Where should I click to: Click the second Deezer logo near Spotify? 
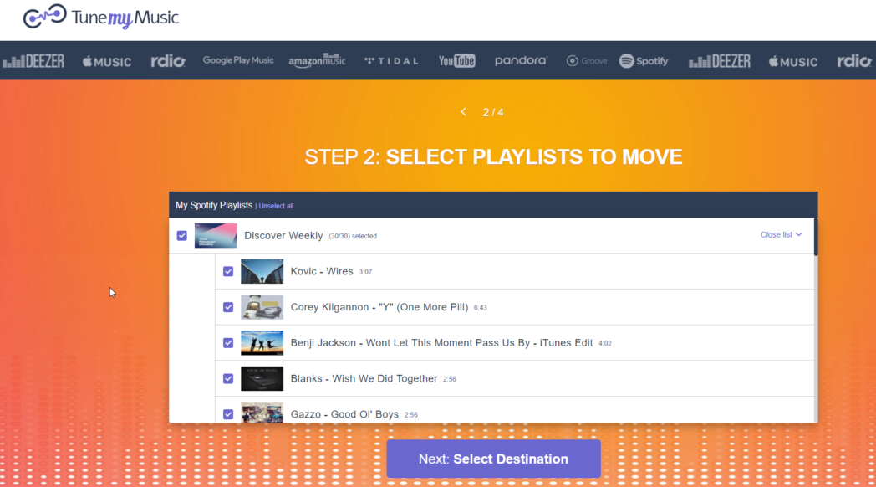pos(720,61)
